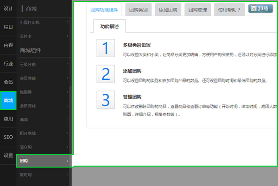This screenshot has width=278, height=186.
Task: Open 会员商城 submenu item
Action: point(44,106)
